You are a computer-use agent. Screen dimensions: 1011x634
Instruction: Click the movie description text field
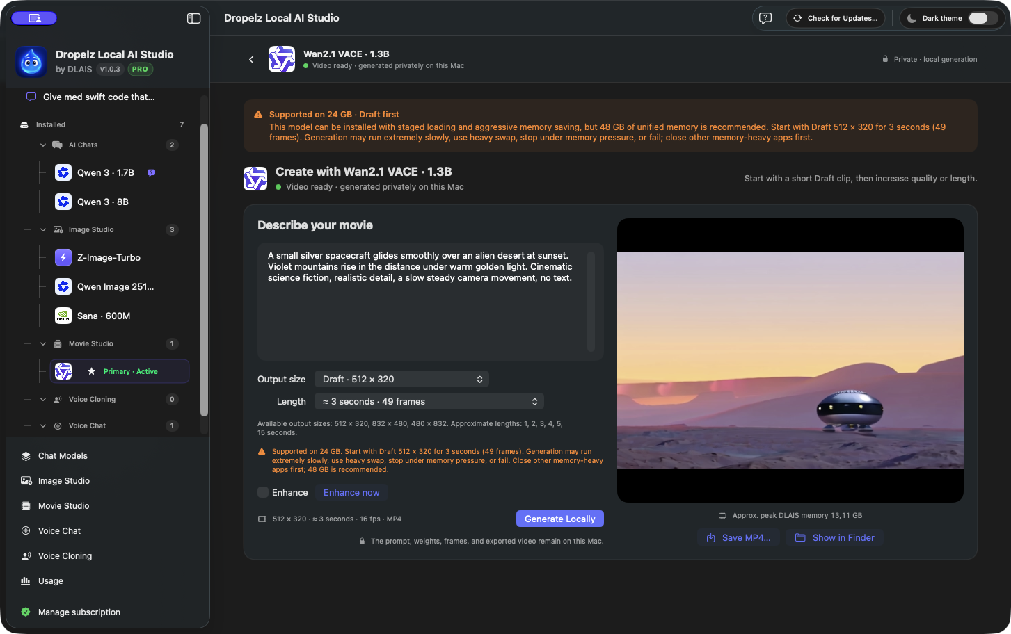pos(430,302)
